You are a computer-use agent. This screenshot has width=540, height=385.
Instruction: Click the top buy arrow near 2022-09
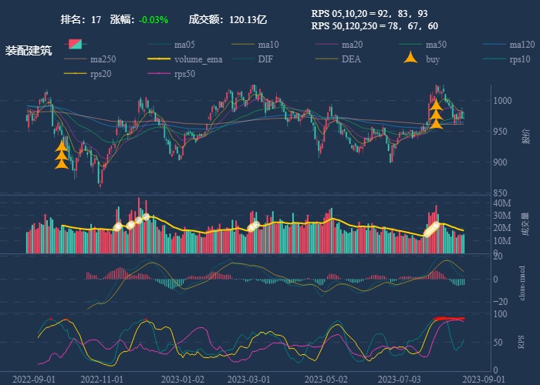click(62, 144)
